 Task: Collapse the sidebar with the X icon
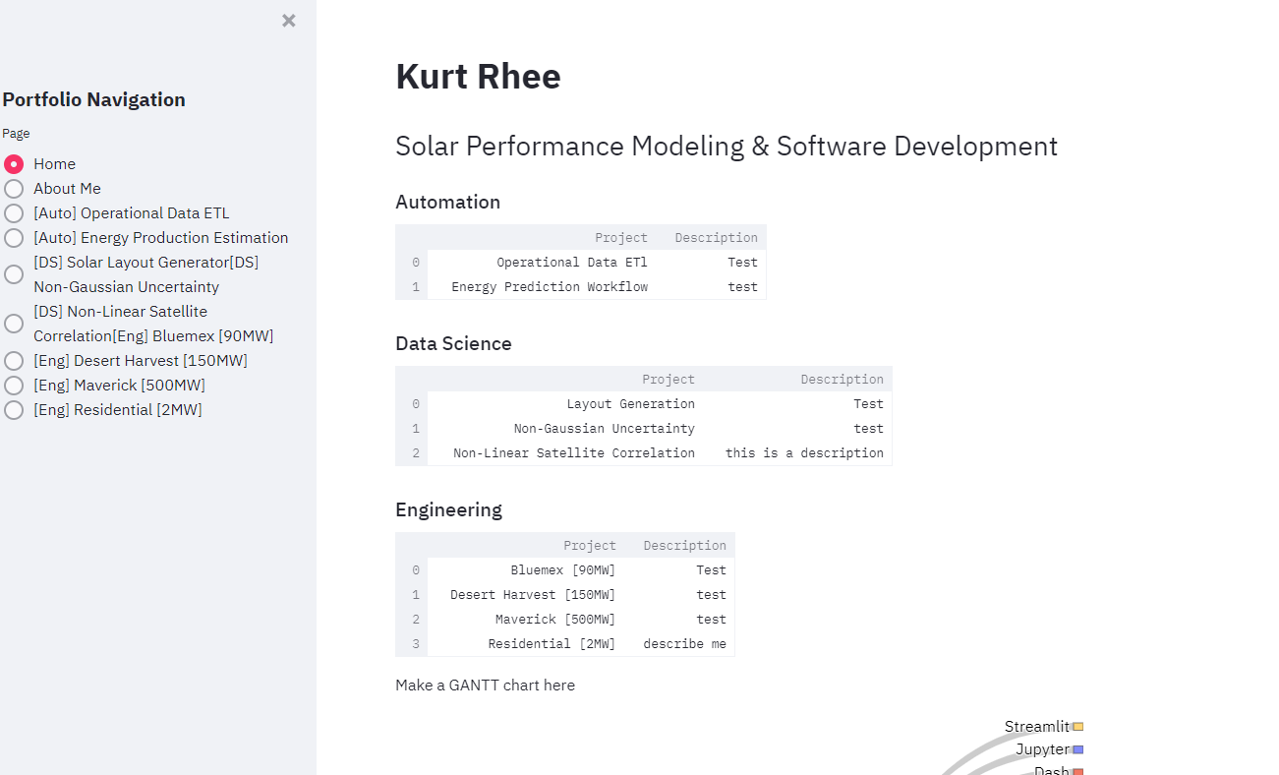288,20
